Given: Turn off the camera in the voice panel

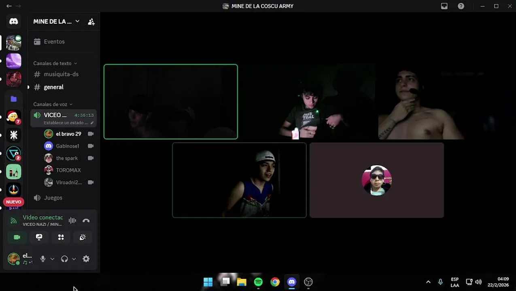Looking at the screenshot, I should point(17,237).
